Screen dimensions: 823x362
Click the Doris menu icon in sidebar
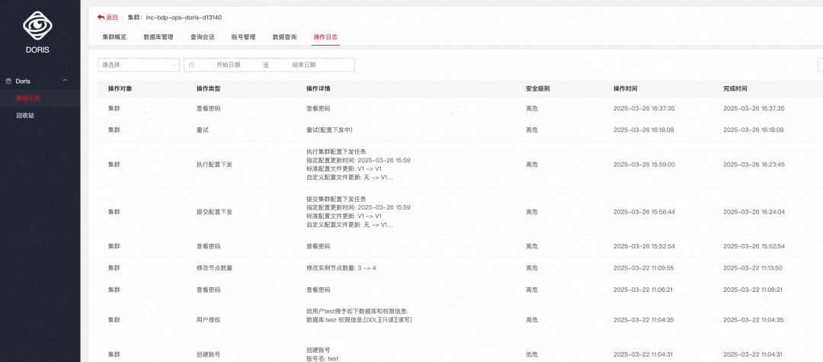tap(8, 82)
